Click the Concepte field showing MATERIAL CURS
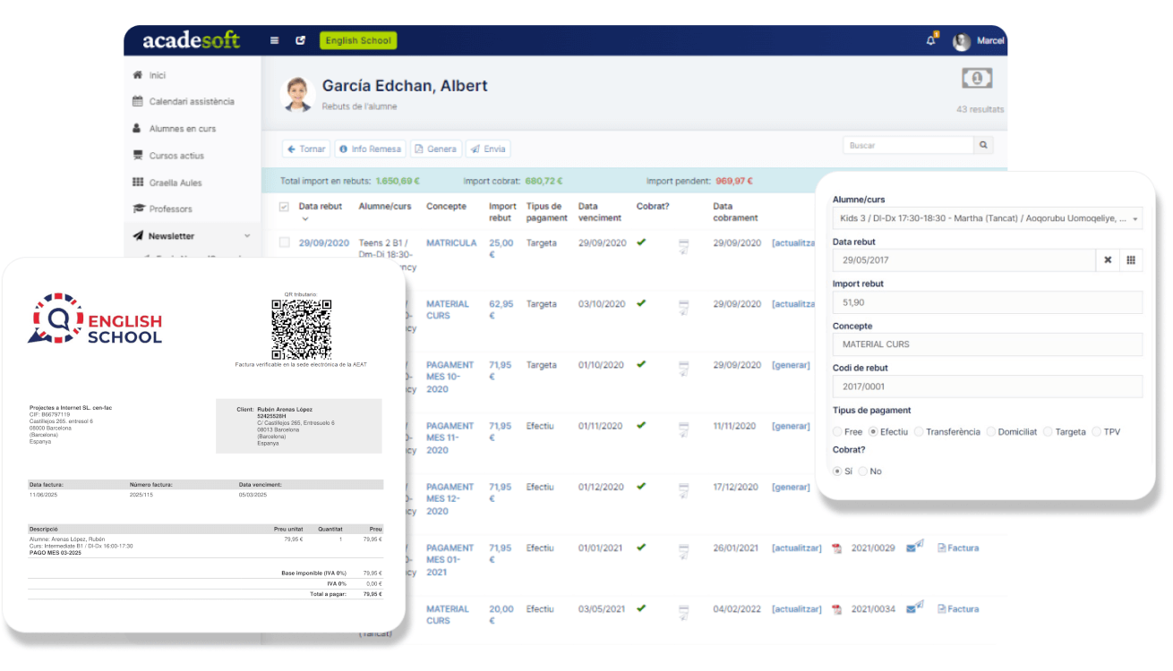 988,344
